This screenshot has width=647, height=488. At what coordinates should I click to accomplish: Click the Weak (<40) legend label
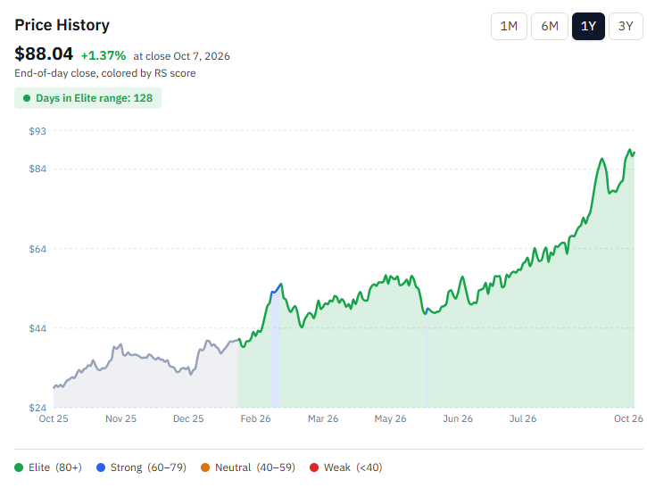pos(353,467)
